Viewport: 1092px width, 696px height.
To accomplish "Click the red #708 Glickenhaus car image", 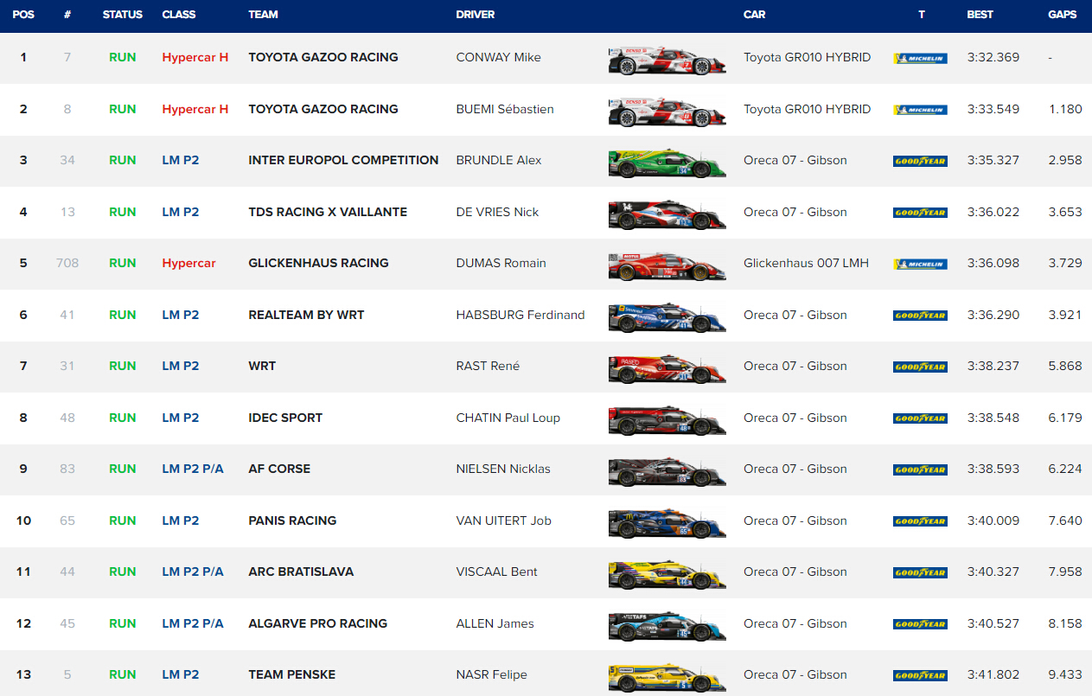I will [x=667, y=266].
